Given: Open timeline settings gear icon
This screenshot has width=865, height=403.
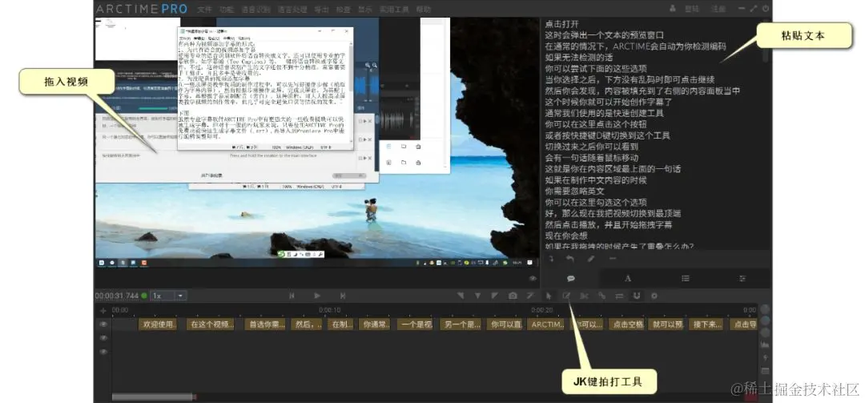Looking at the screenshot, I should point(654,296).
